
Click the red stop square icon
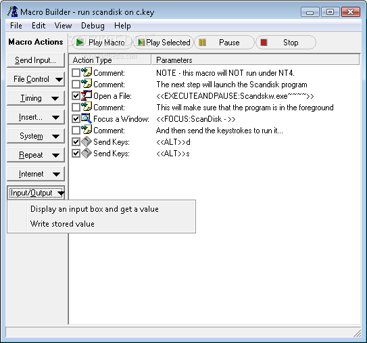point(264,43)
